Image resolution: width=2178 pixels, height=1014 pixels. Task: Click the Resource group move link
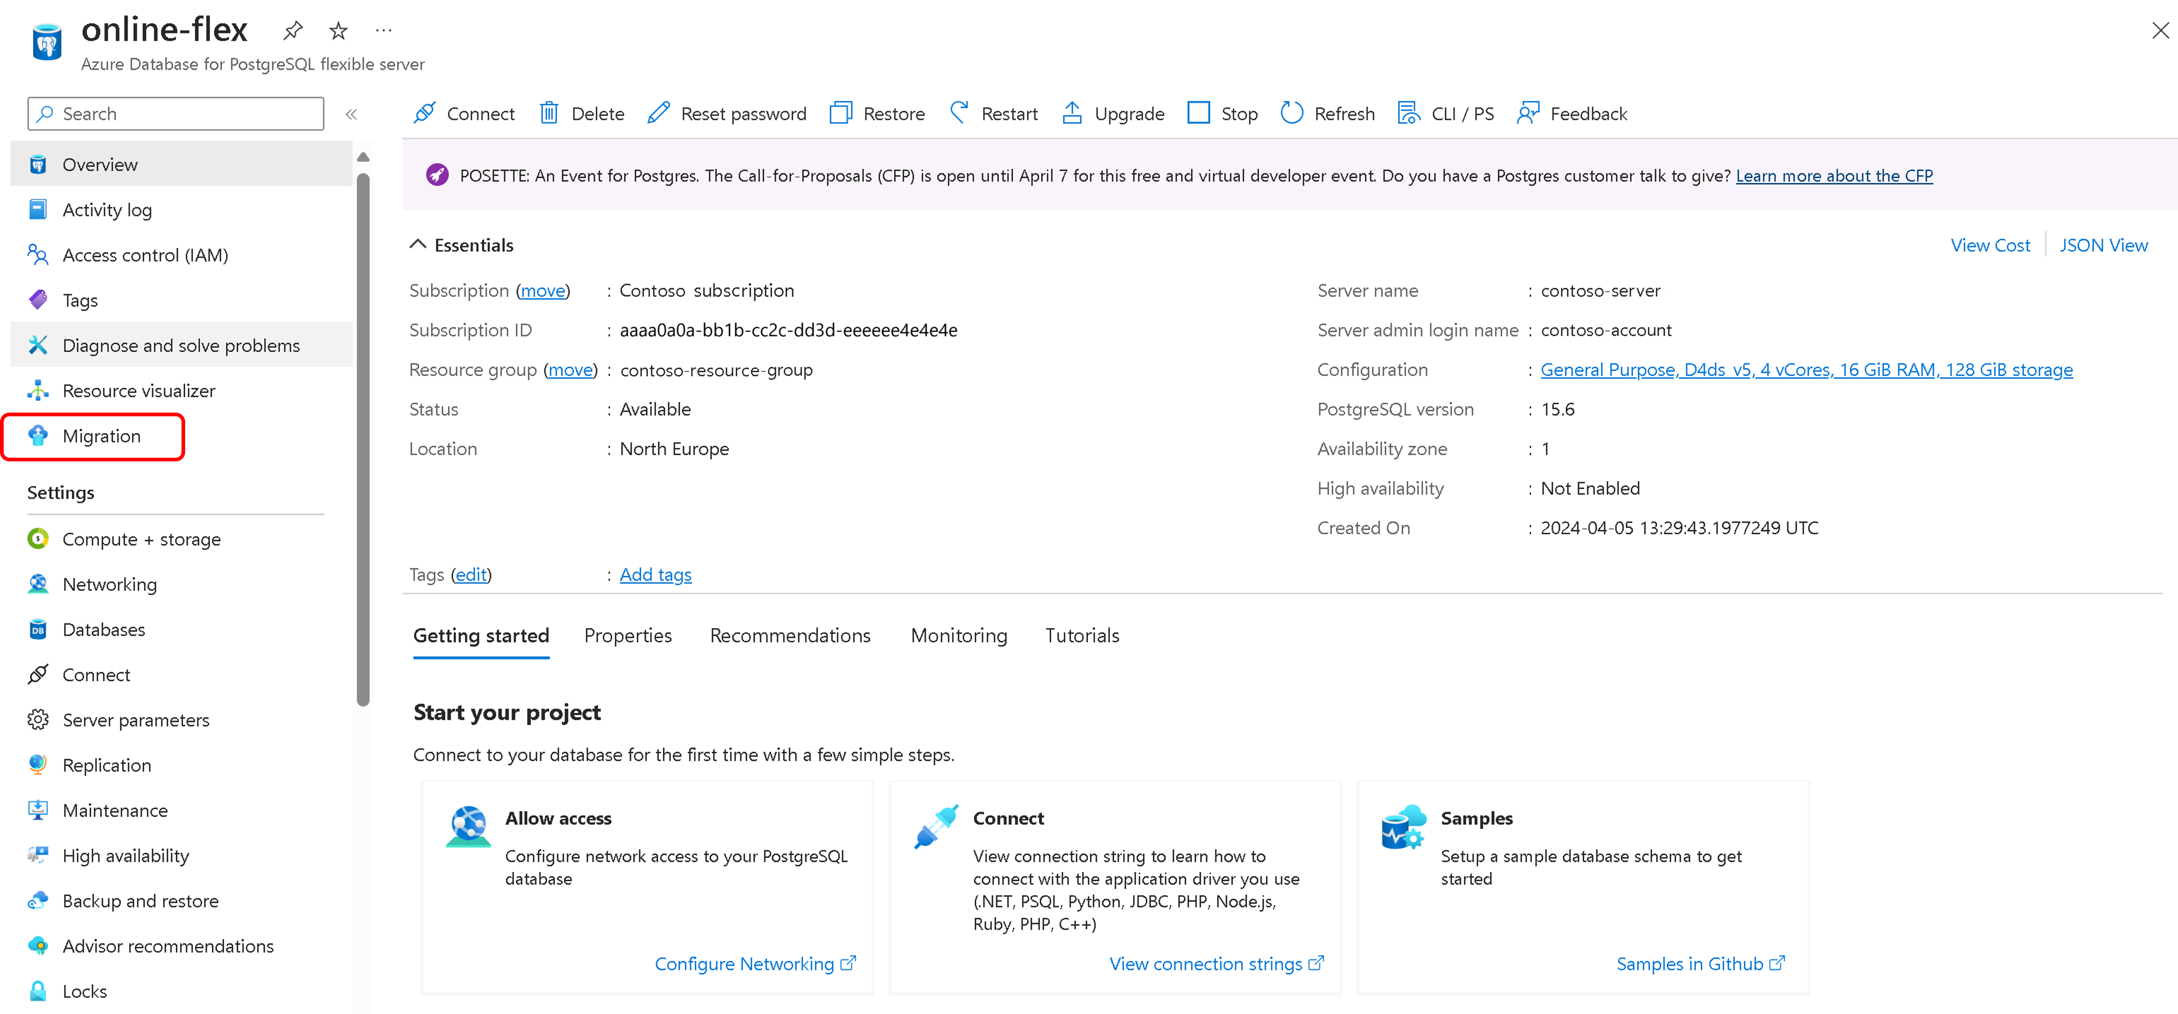(x=571, y=370)
